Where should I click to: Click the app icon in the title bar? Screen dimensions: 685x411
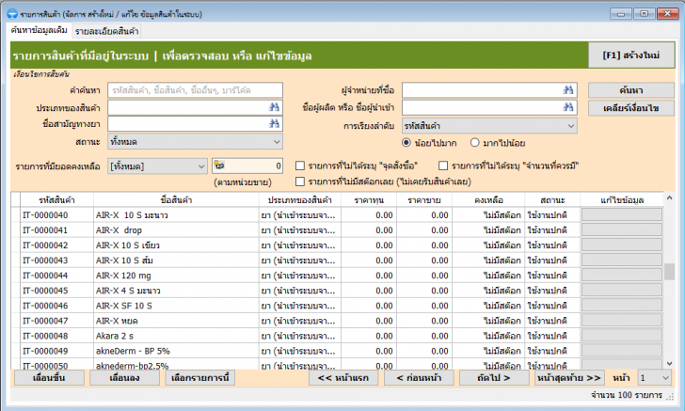pyautogui.click(x=12, y=14)
